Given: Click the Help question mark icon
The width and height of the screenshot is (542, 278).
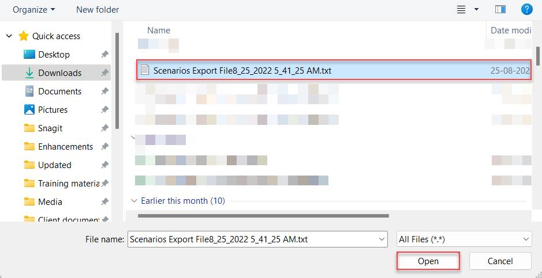Looking at the screenshot, I should pyautogui.click(x=526, y=9).
